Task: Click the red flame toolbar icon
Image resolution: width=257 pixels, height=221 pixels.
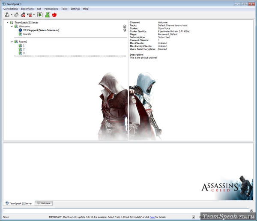Action: [x=54, y=15]
